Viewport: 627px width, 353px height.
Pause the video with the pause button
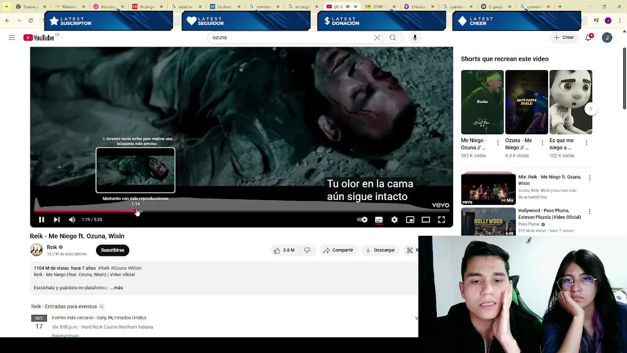42,220
